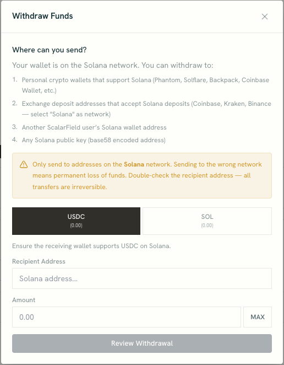Click the Withdraw Funds dialog title
Viewport: 284px width, 365px height.
tap(42, 16)
